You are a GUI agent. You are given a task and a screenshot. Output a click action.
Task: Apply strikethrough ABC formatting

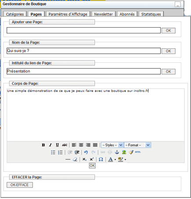(x=65, y=145)
